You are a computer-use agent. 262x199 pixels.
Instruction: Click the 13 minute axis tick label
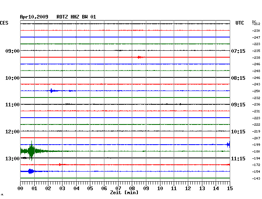pos(202,189)
